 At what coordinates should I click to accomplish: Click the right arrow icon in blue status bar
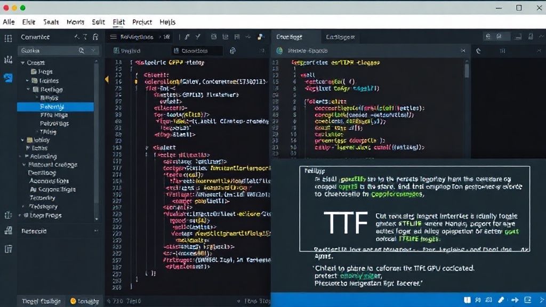515,300
